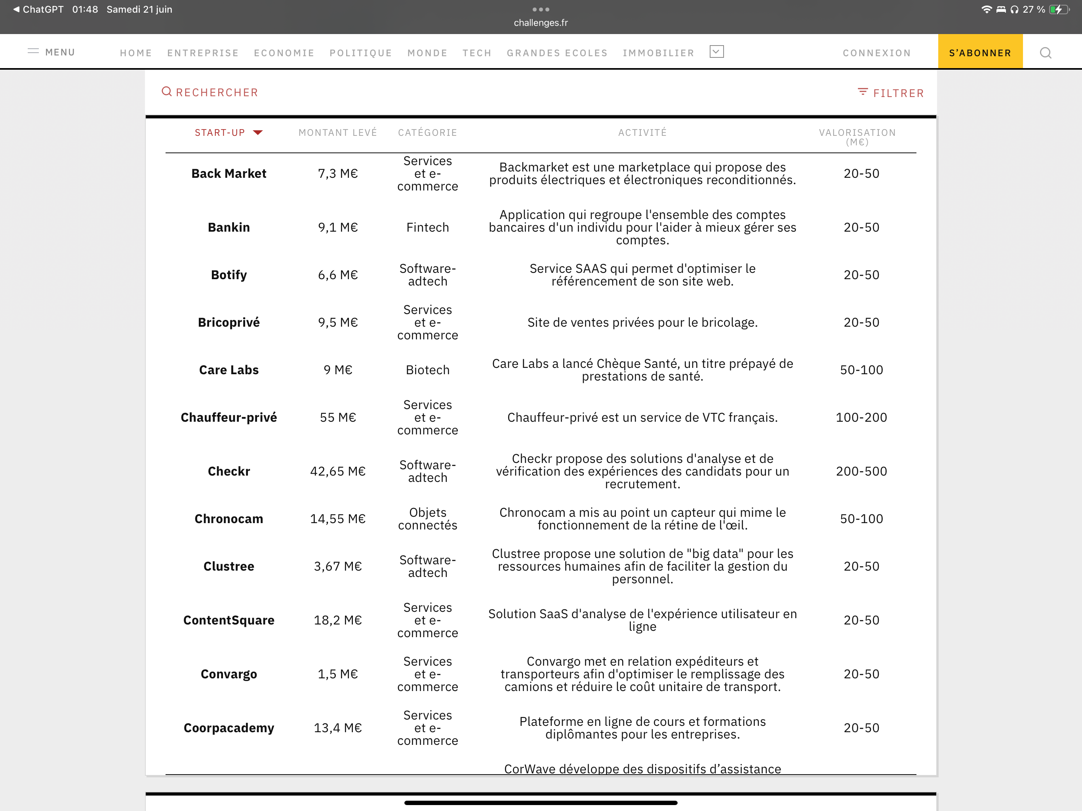The width and height of the screenshot is (1082, 811).
Task: Select the Chronocam start-up name
Action: click(x=229, y=518)
